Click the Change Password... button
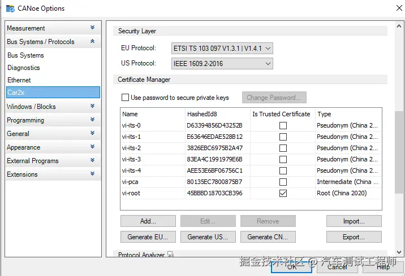 coord(274,98)
